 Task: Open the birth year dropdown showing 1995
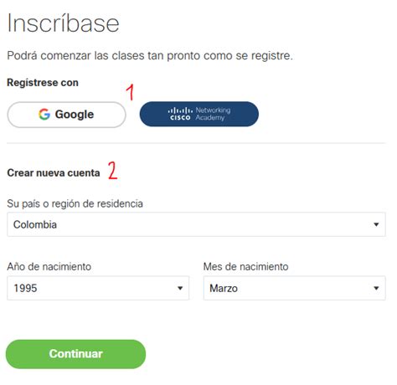(98, 288)
